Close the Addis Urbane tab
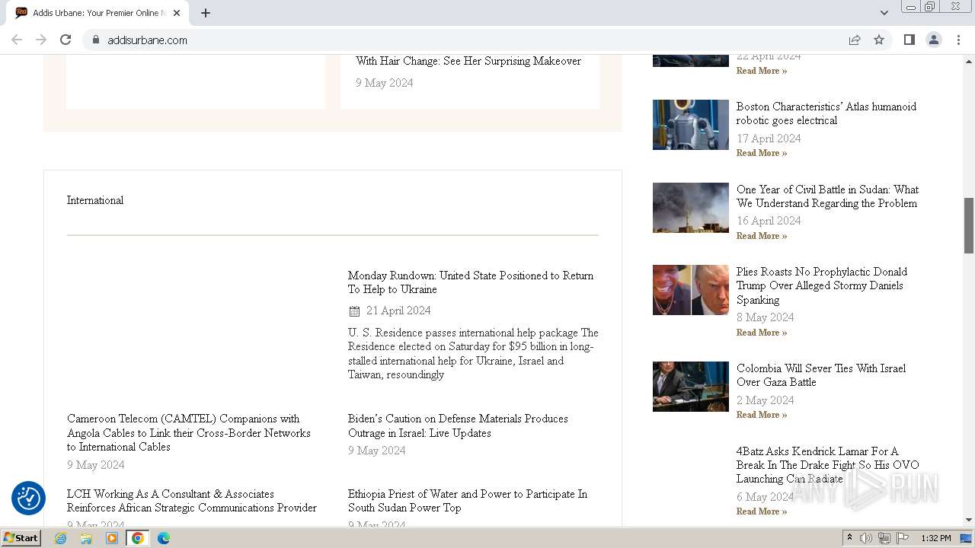 [x=177, y=13]
